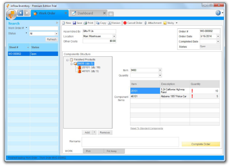Open the Attachment tool
Screen dimensions: 230x166
(x=153, y=23)
